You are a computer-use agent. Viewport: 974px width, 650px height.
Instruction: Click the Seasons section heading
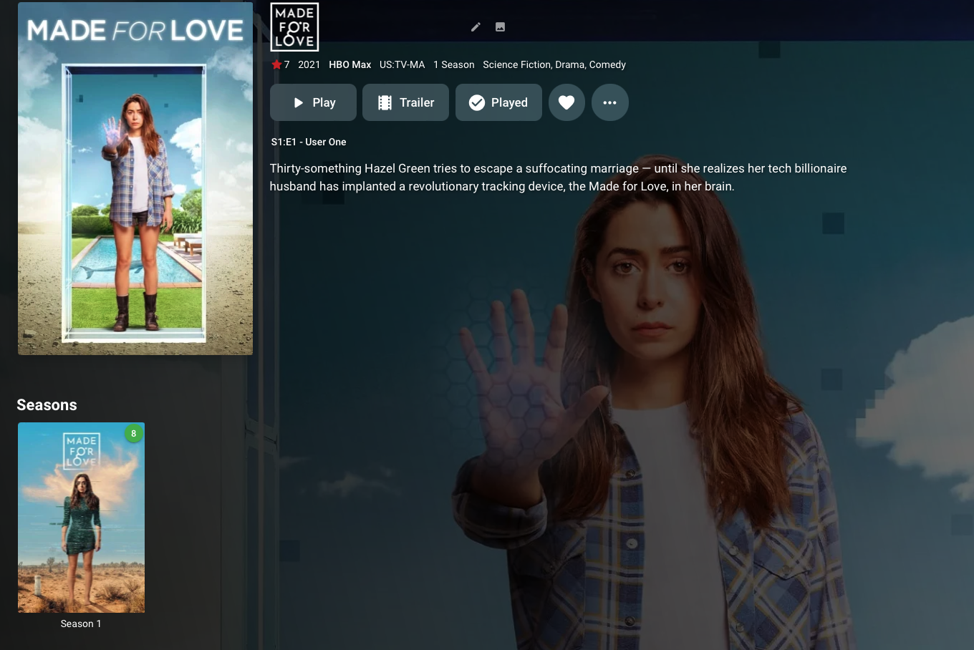[x=47, y=405]
